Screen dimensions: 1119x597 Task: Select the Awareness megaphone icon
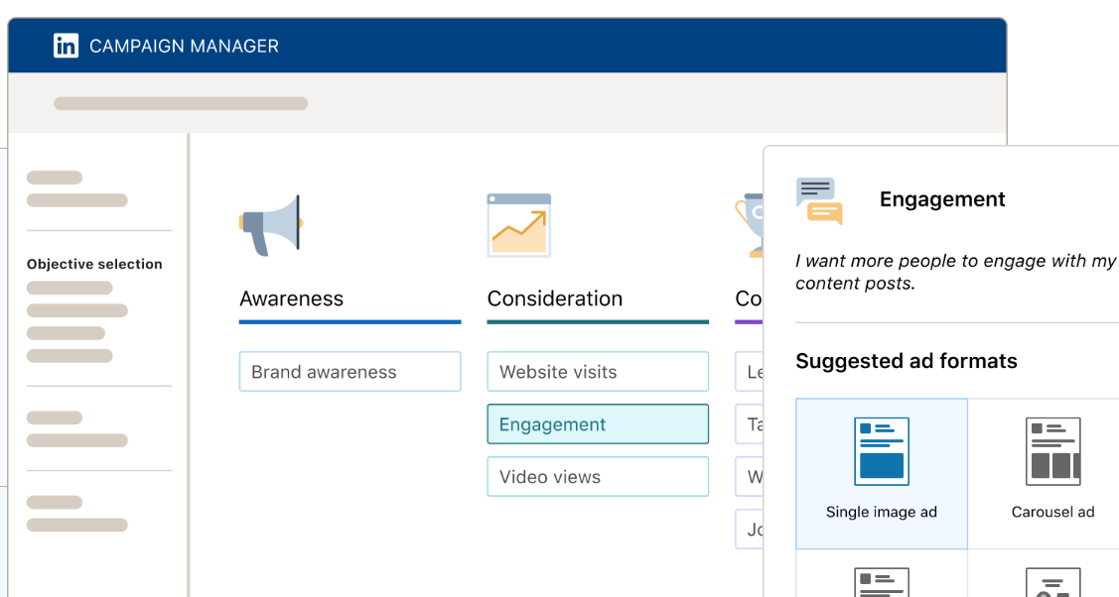(x=270, y=224)
